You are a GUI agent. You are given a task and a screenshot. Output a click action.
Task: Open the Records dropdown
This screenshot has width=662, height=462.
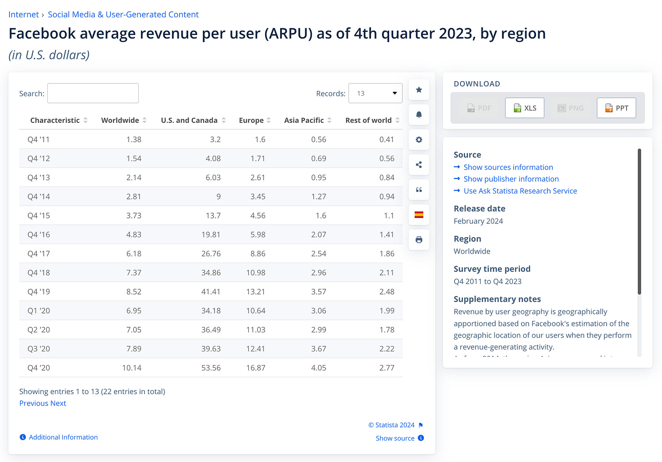[x=376, y=93]
